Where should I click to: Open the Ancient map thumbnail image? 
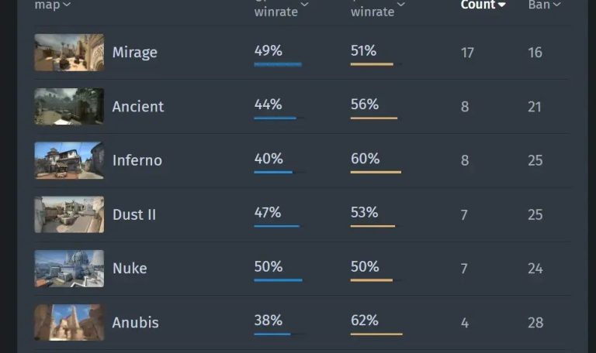pos(69,106)
